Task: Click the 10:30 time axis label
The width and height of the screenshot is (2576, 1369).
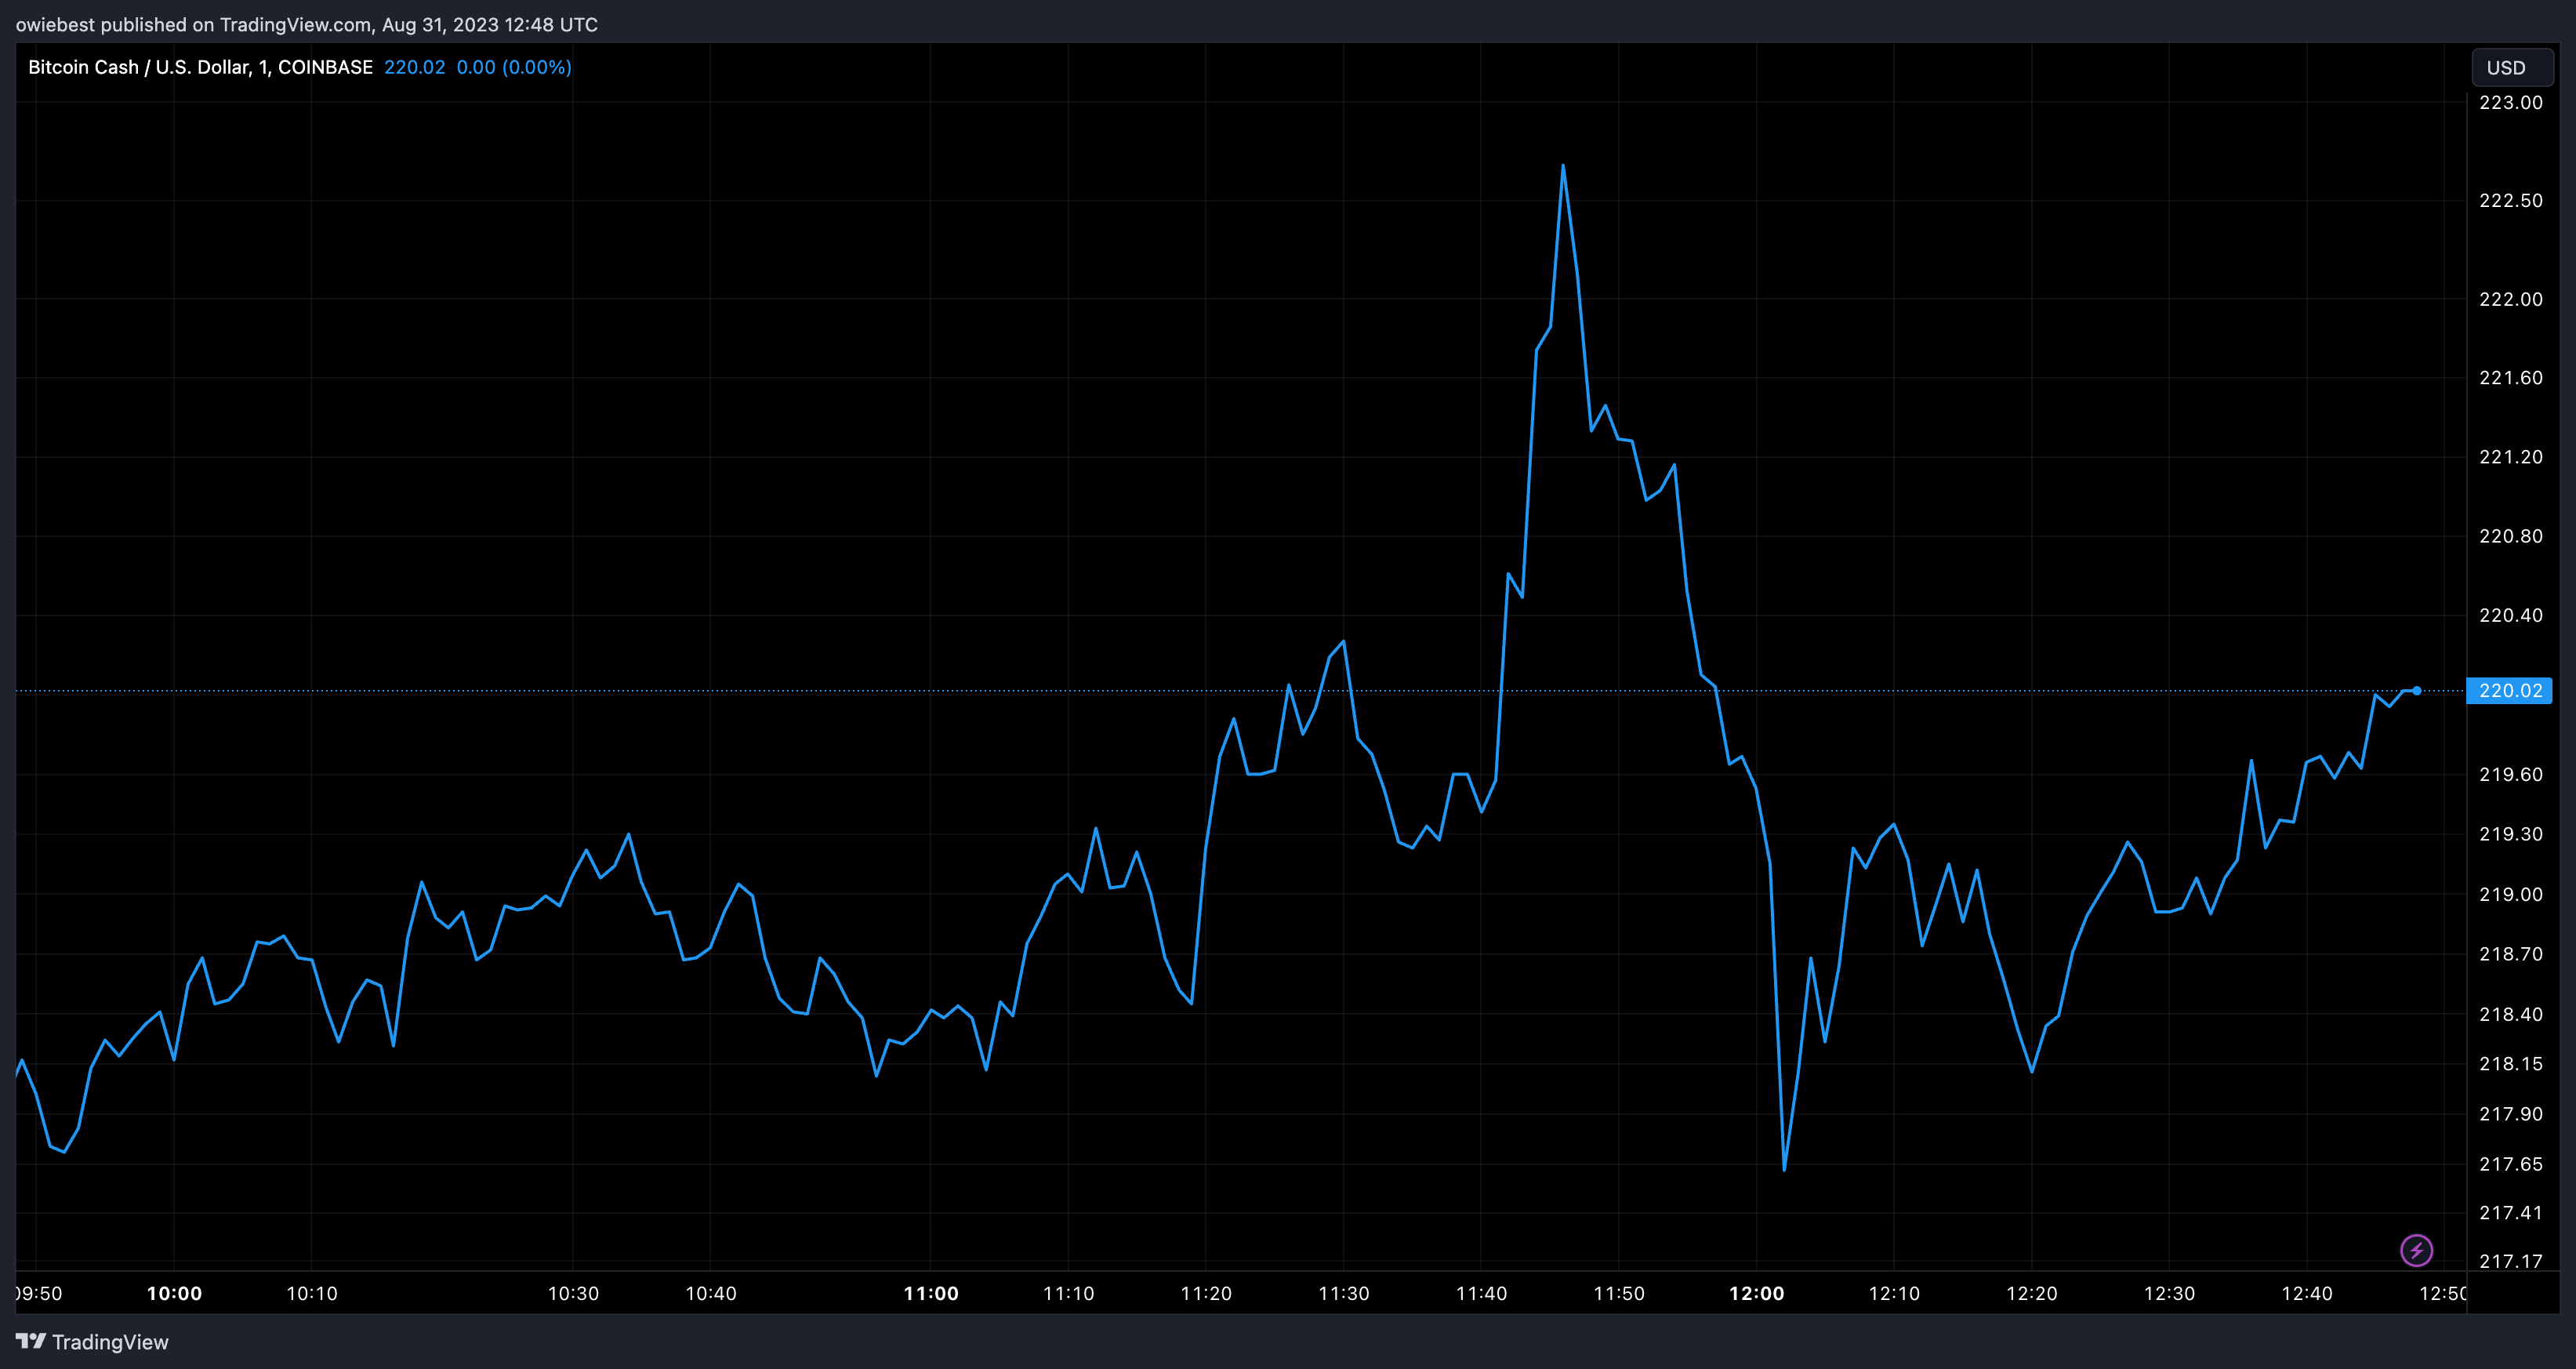Action: tap(573, 1293)
